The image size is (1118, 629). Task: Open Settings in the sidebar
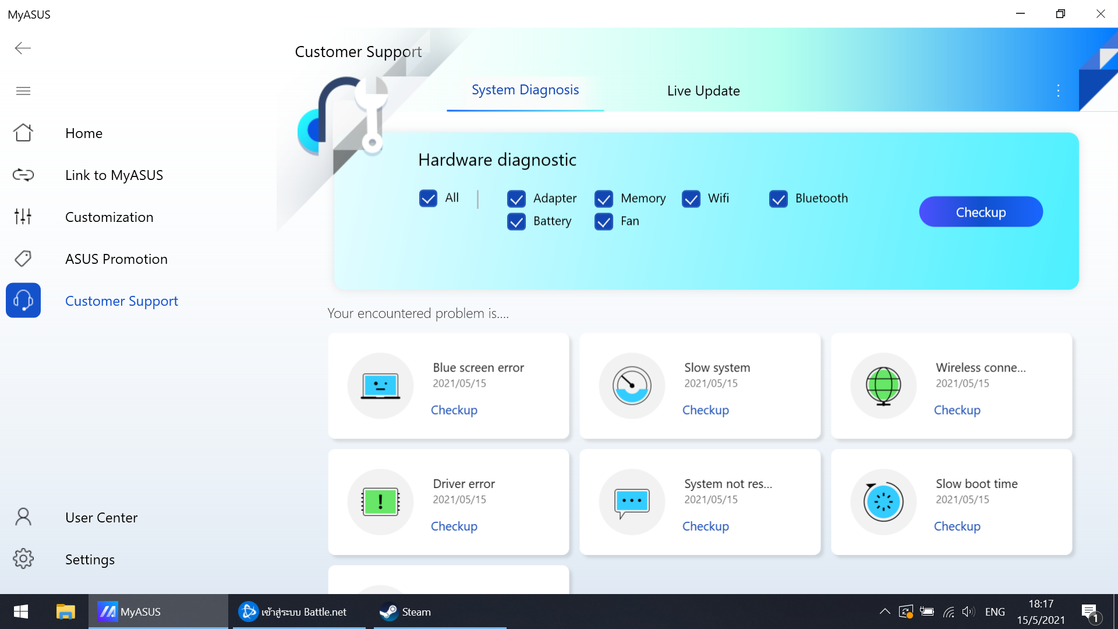pos(90,560)
